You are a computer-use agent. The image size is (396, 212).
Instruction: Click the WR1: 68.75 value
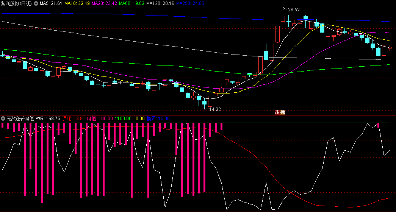click(x=48, y=118)
